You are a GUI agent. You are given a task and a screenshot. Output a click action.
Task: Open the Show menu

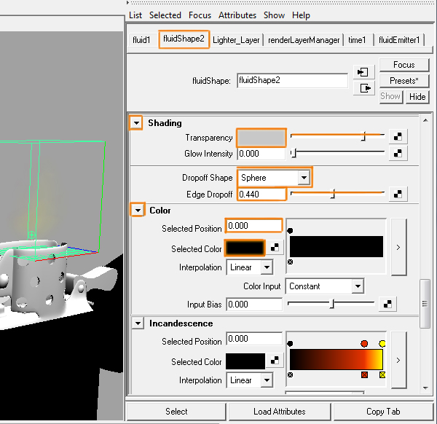tap(275, 15)
